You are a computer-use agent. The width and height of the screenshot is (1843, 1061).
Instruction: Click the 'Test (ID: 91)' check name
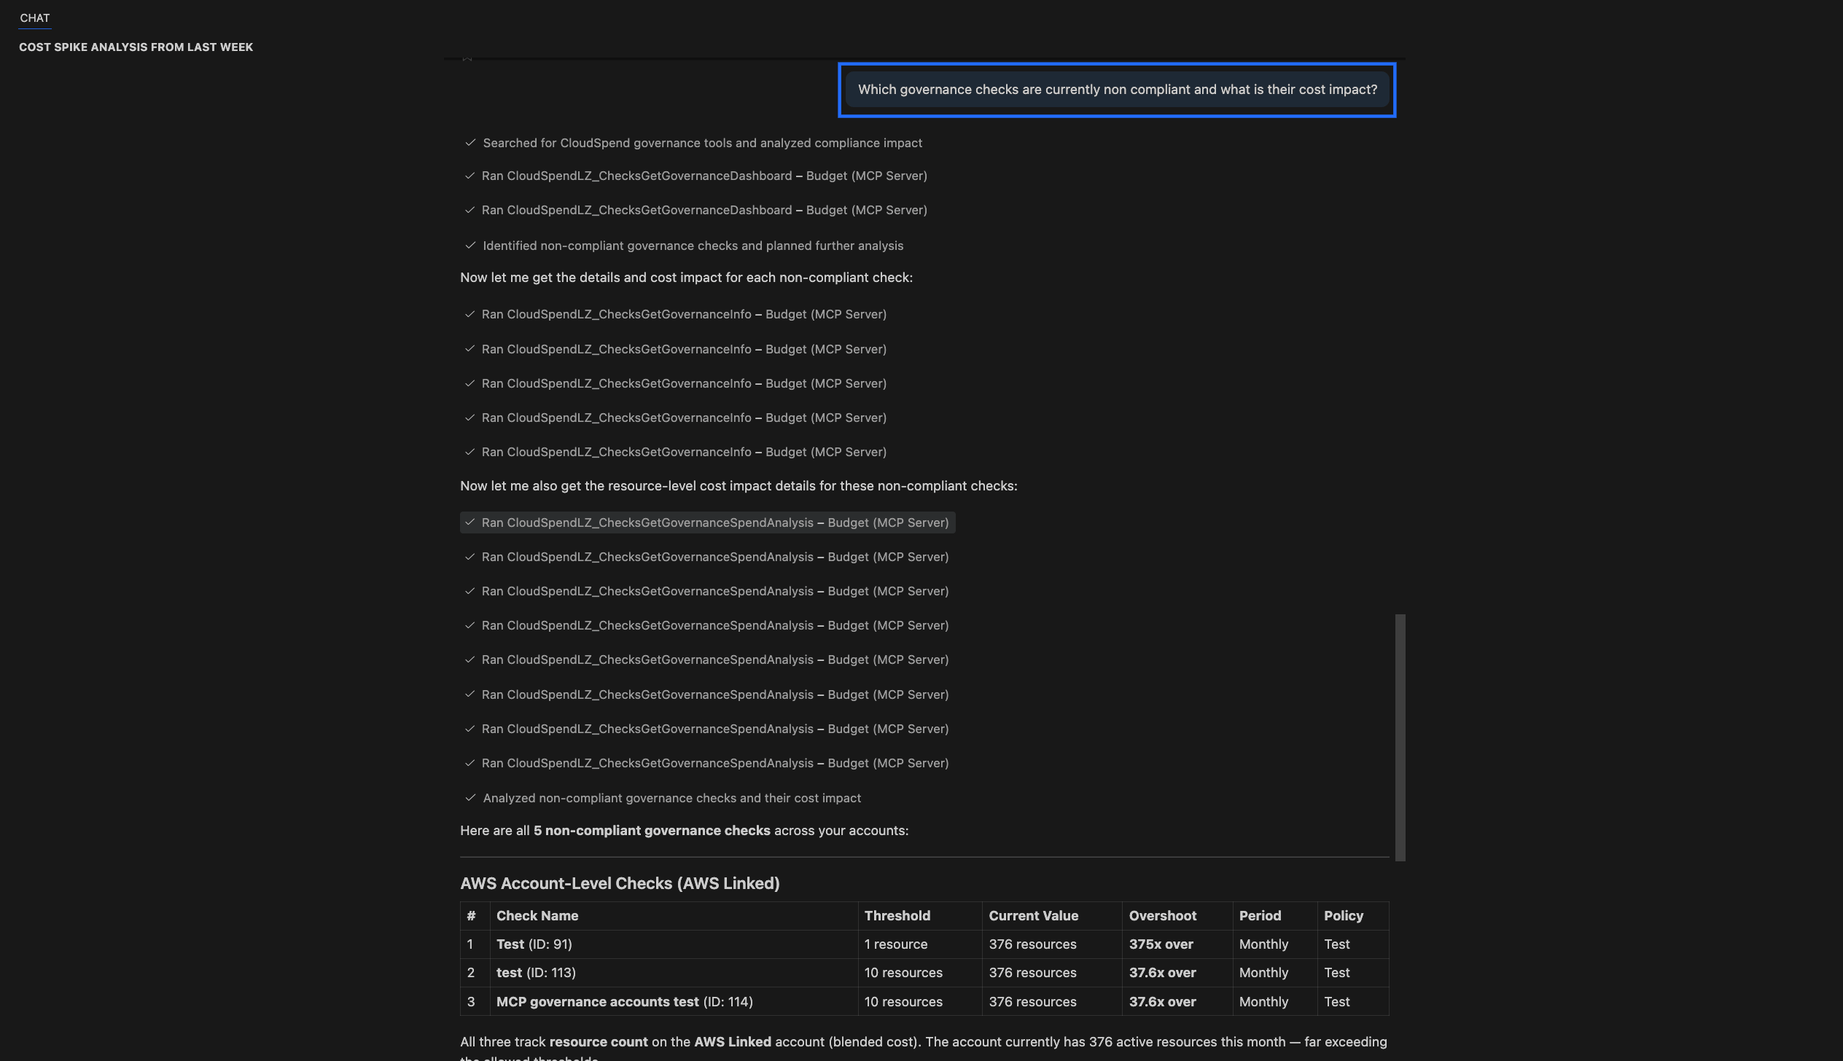[533, 944]
